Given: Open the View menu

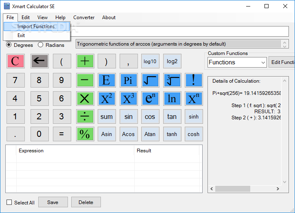Looking at the screenshot, I should (42, 18).
